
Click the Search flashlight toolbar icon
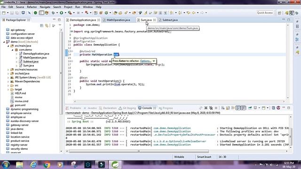coord(126,13)
